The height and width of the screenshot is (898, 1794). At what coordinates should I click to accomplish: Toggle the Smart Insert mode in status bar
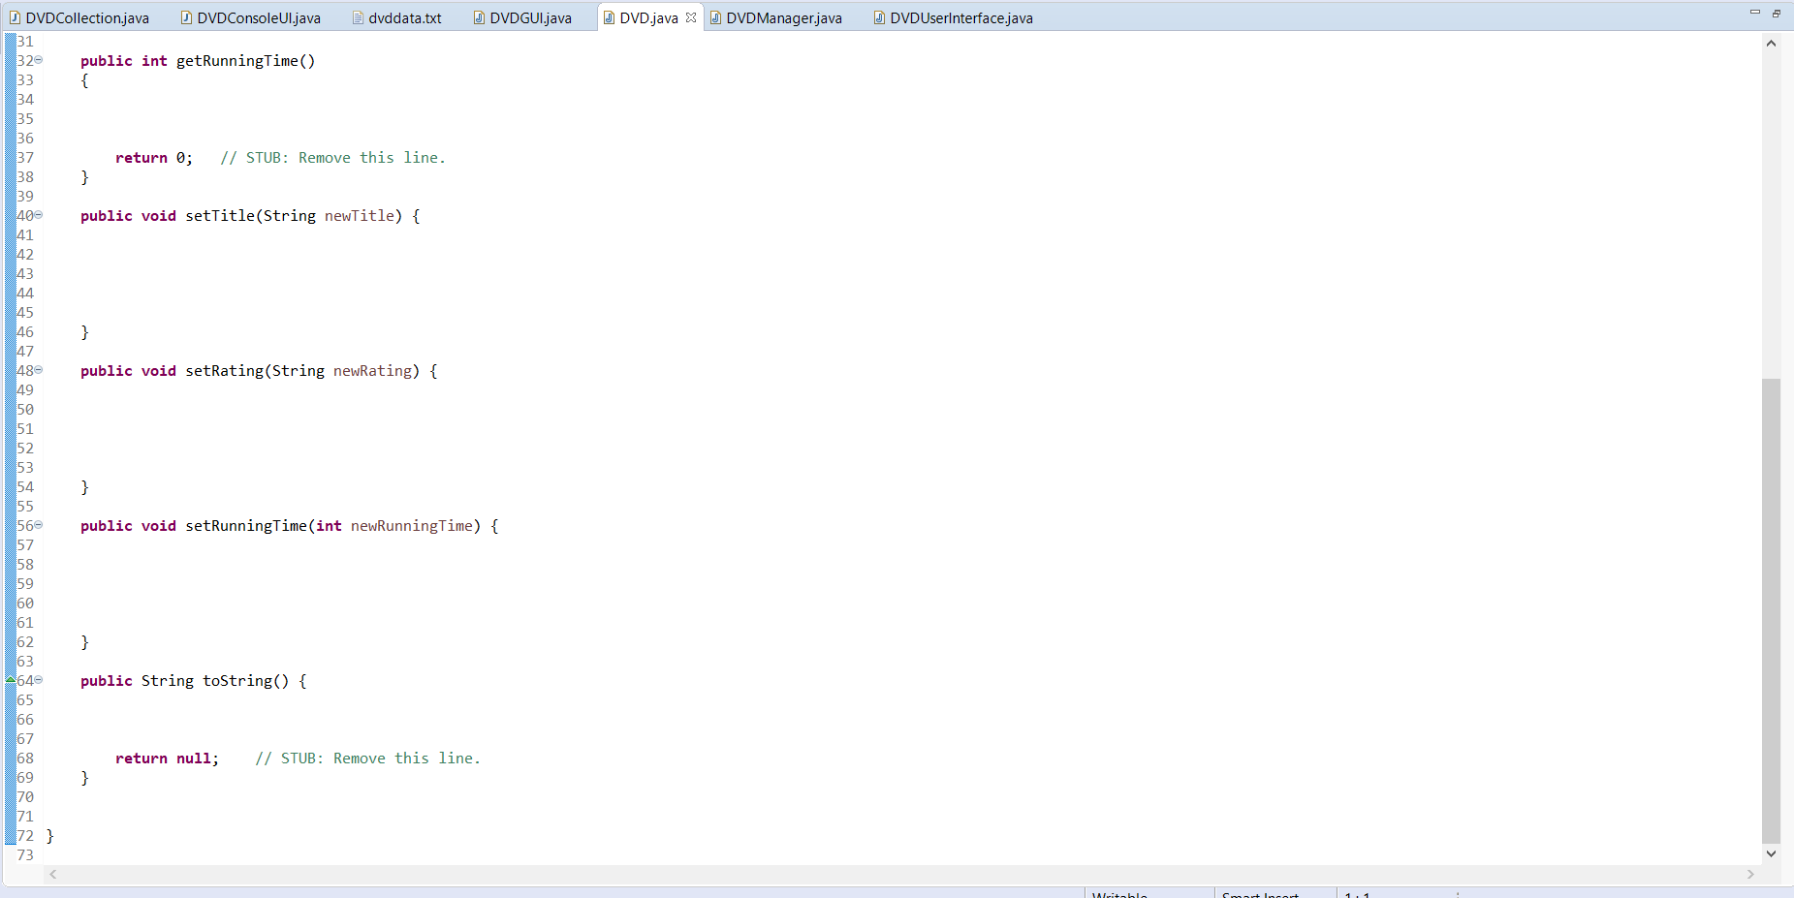point(1260,894)
